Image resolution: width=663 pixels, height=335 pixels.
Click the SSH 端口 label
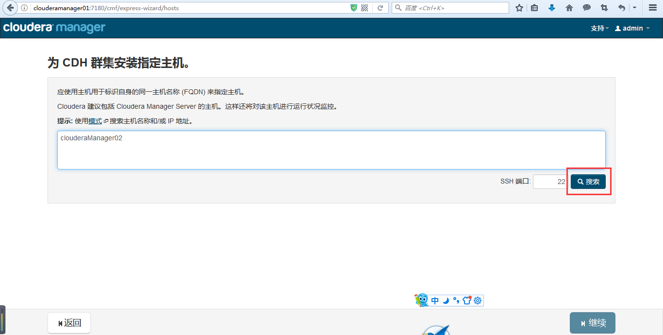(515, 182)
